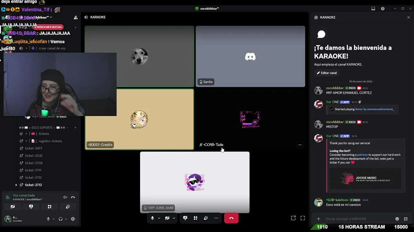Open luisitooo user profile name
Viewport: 414px width, 232px height.
click(337, 200)
